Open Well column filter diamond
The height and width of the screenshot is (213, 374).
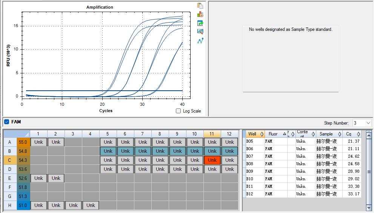[x=262, y=134]
